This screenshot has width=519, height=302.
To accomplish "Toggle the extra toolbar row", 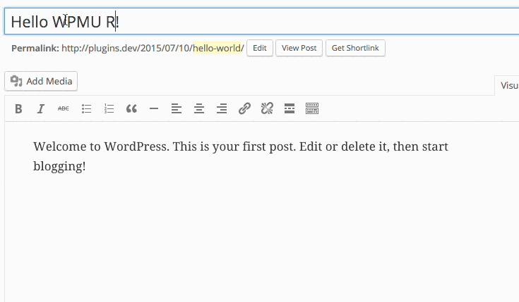I will 312,108.
